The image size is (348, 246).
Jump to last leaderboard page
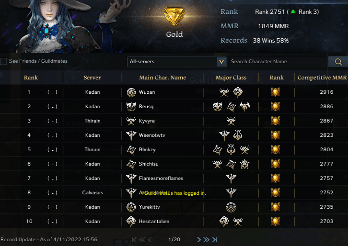click(214, 240)
